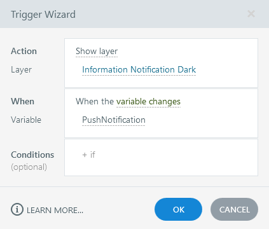Image resolution: width=269 pixels, height=229 pixels.
Task: Click the '(optional)' text under Conditions
Action: 29,167
